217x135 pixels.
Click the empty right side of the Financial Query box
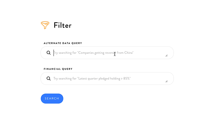[x=148, y=79]
